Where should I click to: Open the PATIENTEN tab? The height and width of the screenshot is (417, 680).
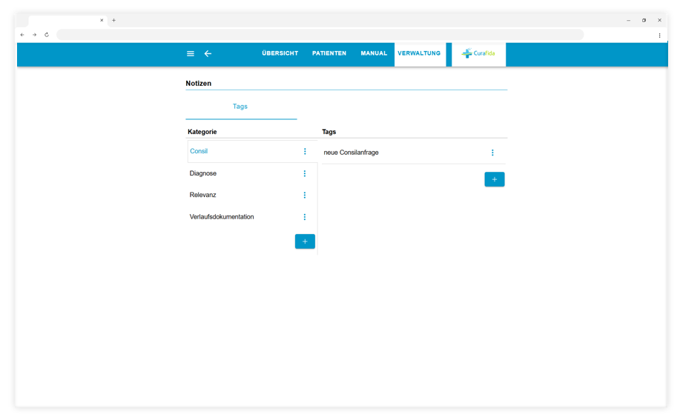[x=329, y=53]
